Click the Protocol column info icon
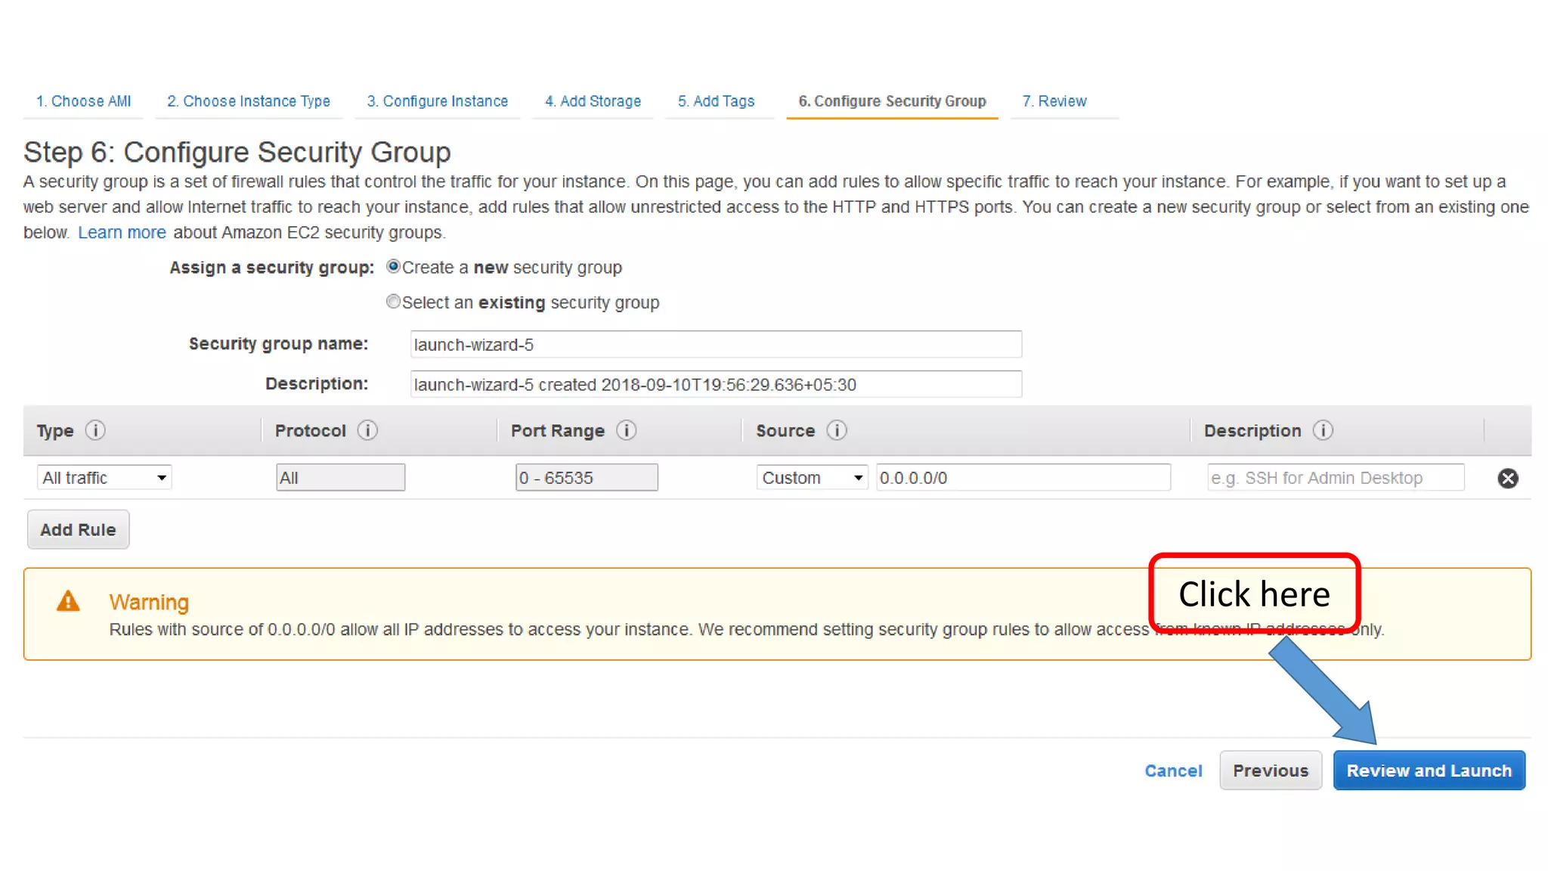Viewport: 1548px width, 871px height. (x=367, y=430)
